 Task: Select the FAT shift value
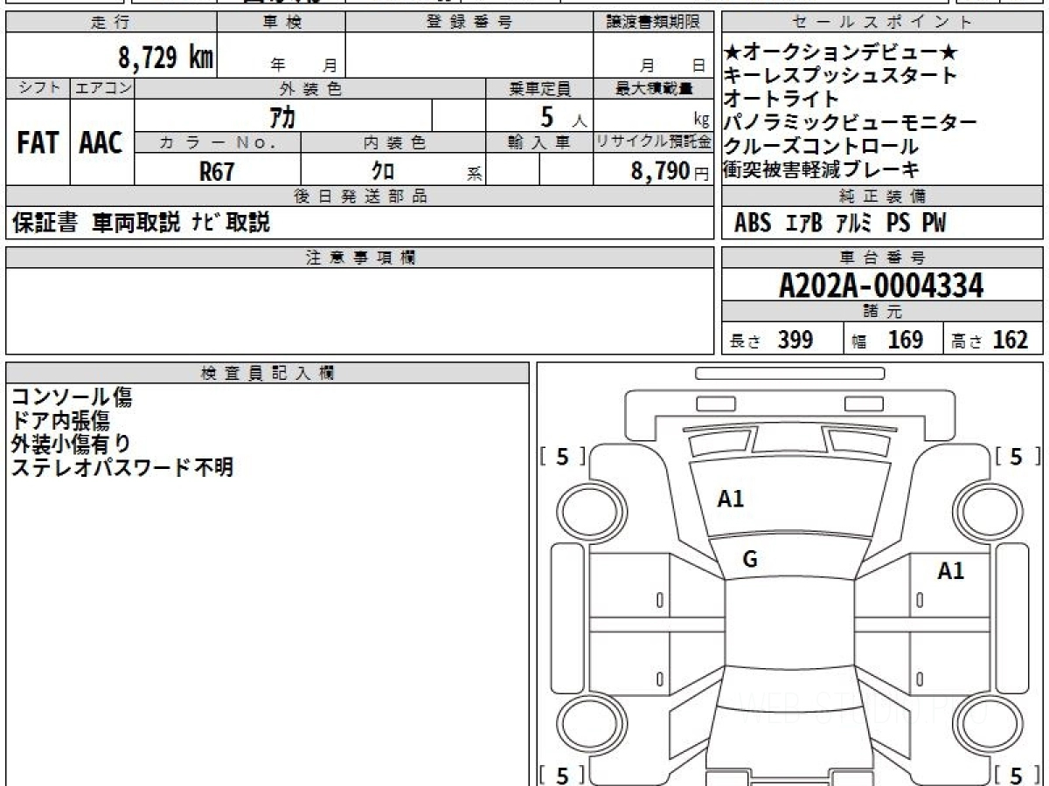pos(38,143)
